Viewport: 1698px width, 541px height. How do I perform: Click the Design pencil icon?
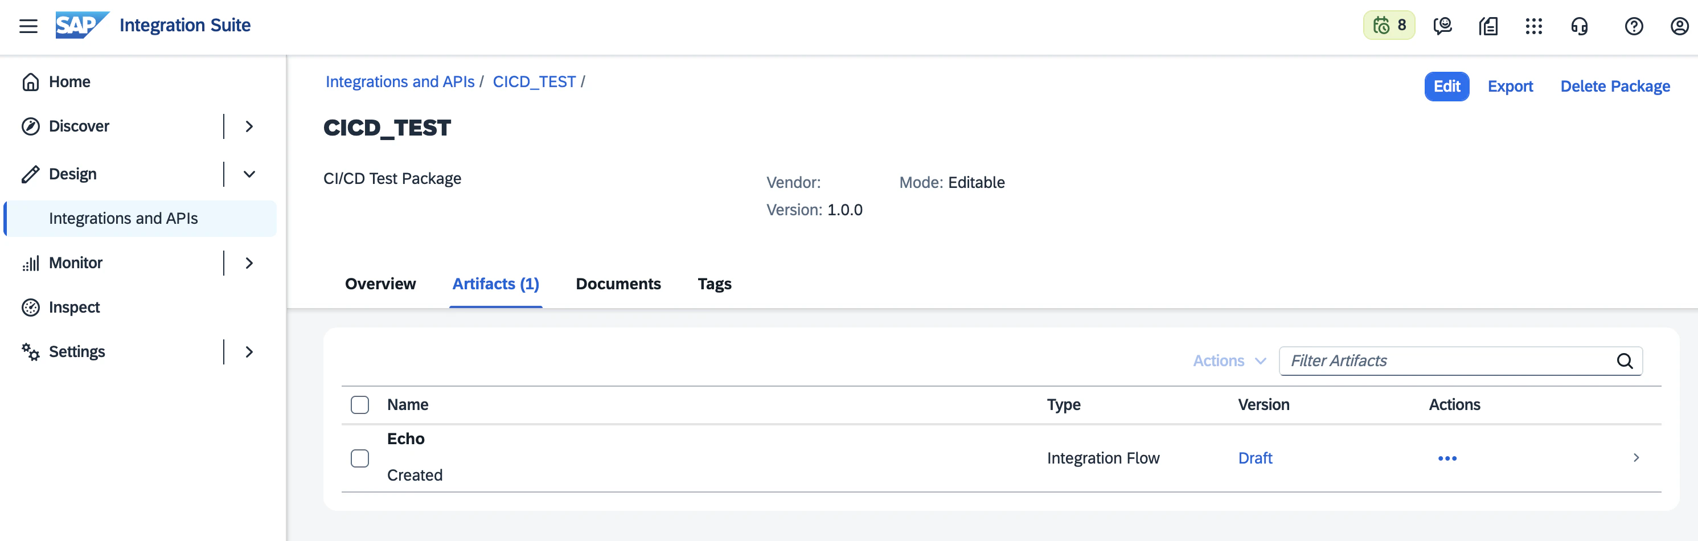(x=30, y=174)
